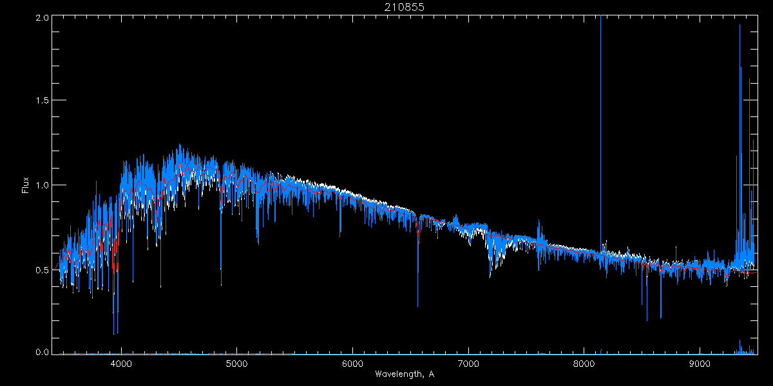This screenshot has width=773, height=386.
Task: Select the 6000 x-axis tick label
Action: [353, 364]
